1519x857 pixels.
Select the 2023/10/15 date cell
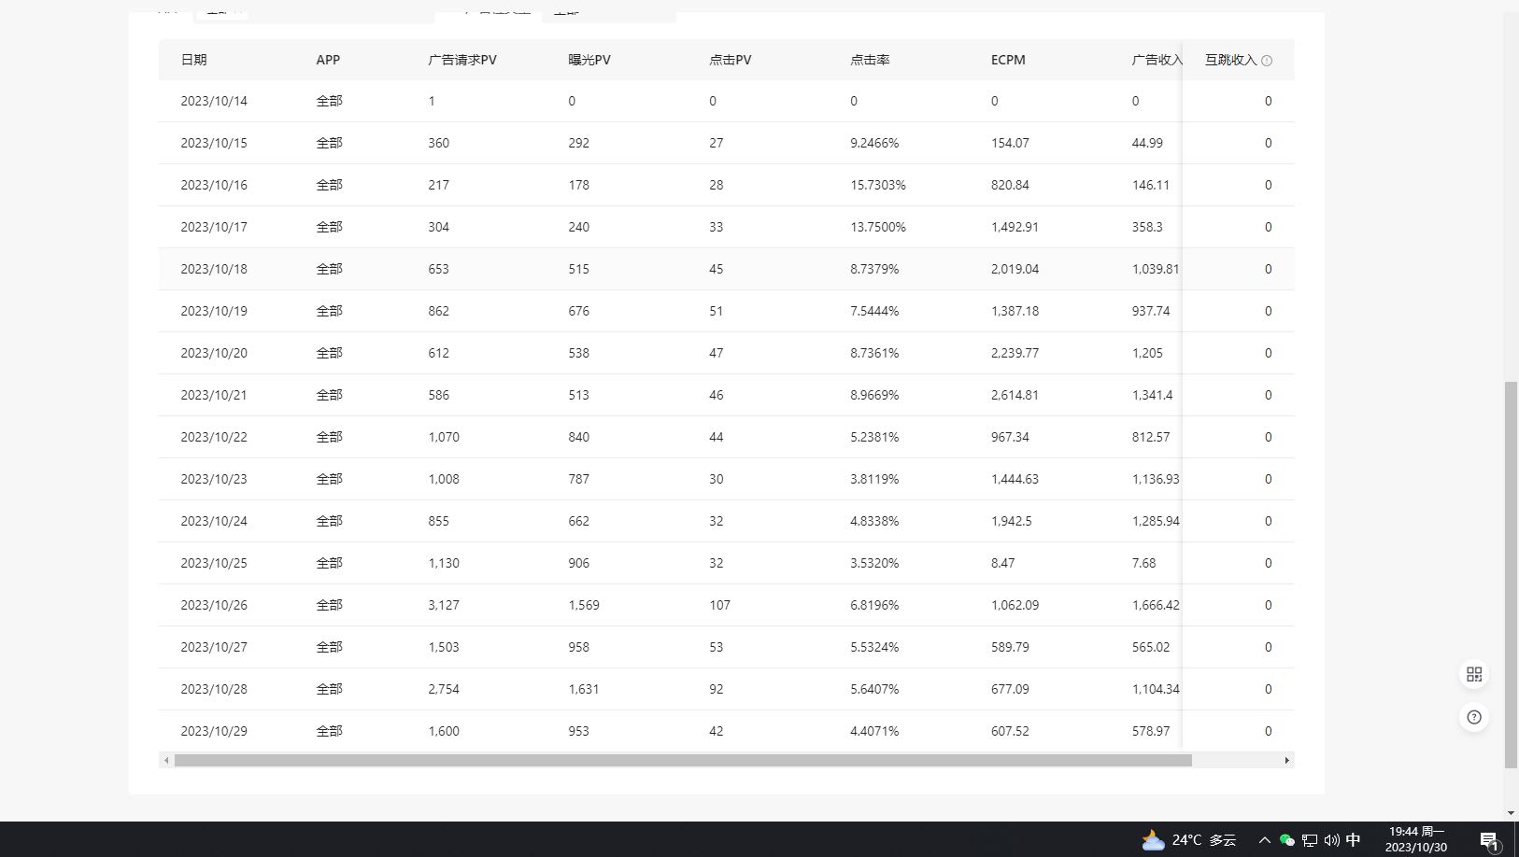coord(214,143)
